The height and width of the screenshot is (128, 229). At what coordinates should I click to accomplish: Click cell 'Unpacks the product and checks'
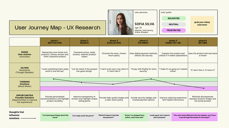173,54
